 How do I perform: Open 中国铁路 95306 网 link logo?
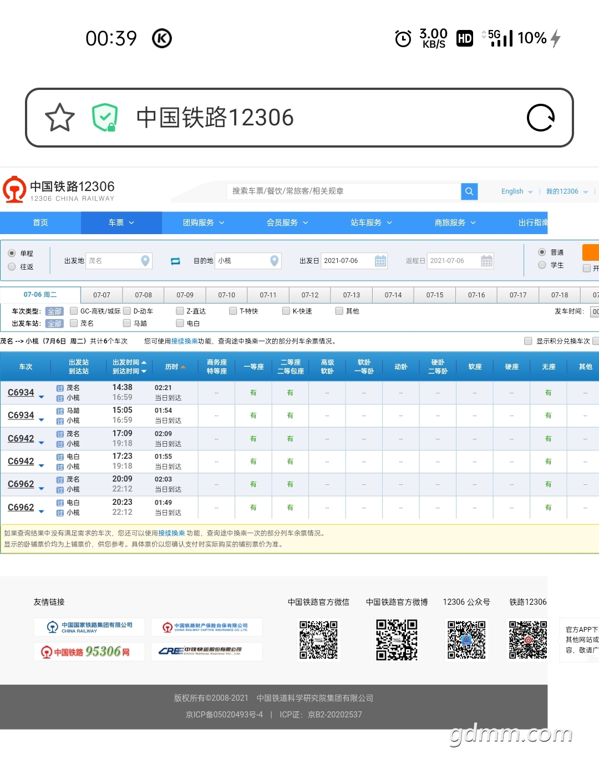[89, 651]
